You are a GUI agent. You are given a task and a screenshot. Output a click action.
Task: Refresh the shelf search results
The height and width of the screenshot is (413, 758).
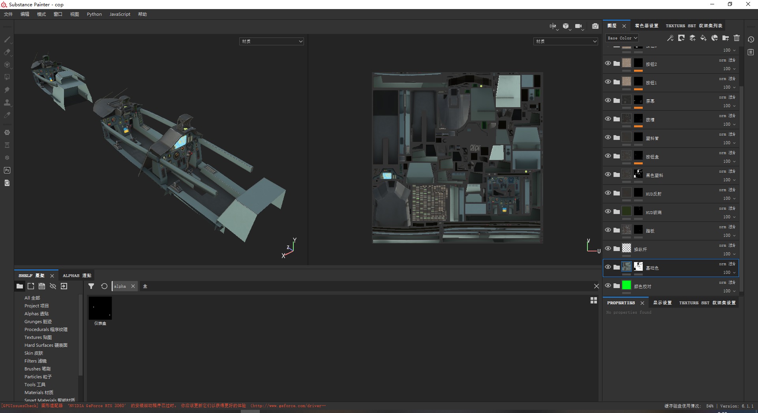(104, 286)
